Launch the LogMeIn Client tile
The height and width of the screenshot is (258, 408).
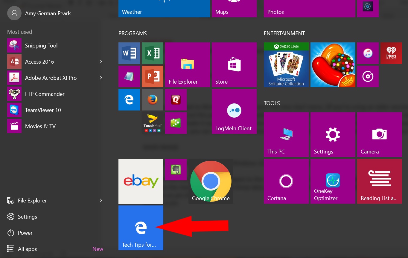tap(234, 111)
